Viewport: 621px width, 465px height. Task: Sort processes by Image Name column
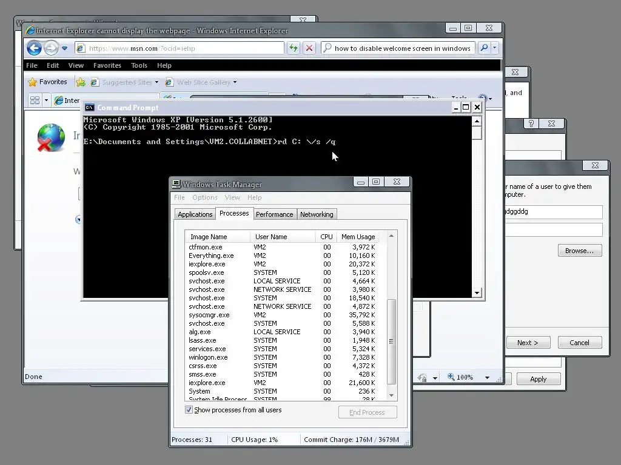[218, 237]
